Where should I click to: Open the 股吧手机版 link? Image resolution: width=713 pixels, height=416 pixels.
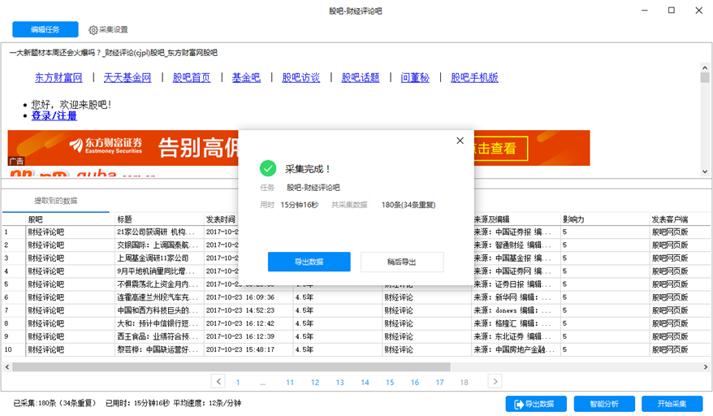(x=474, y=78)
